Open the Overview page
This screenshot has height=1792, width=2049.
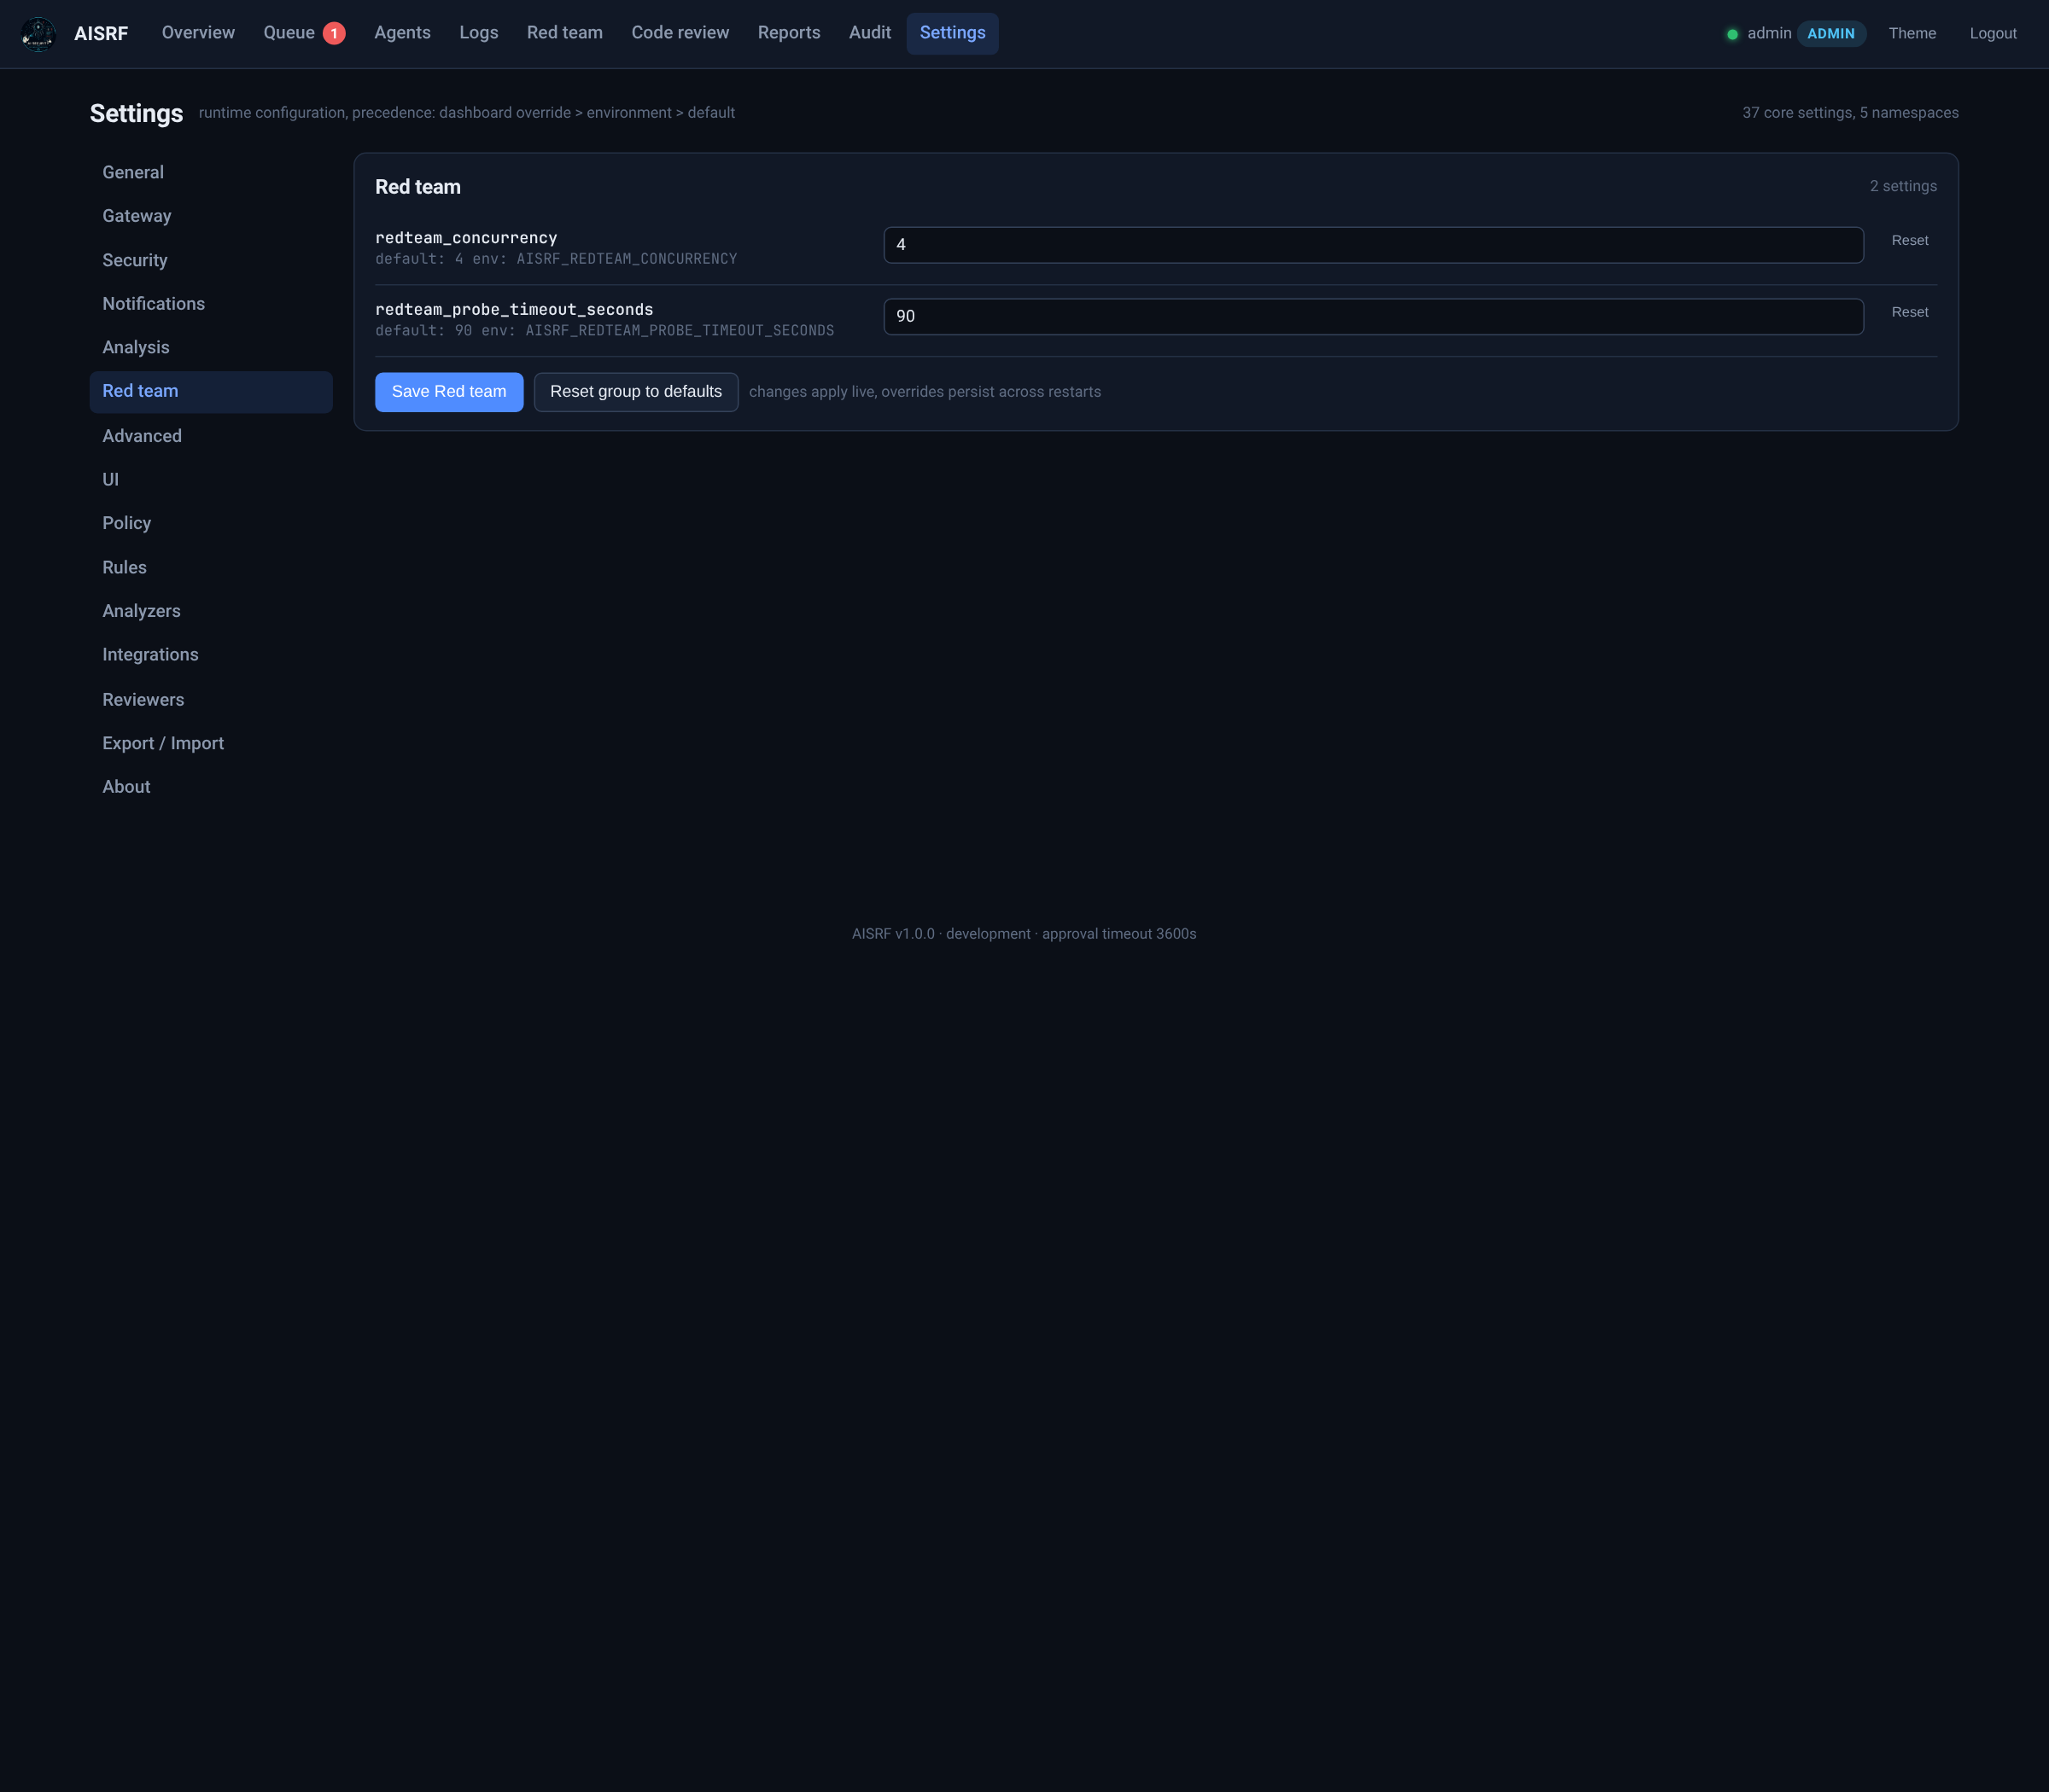(x=198, y=33)
